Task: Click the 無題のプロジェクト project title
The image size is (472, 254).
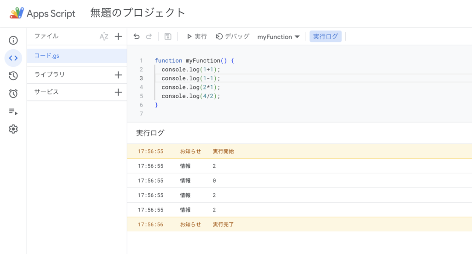Action: tap(138, 13)
